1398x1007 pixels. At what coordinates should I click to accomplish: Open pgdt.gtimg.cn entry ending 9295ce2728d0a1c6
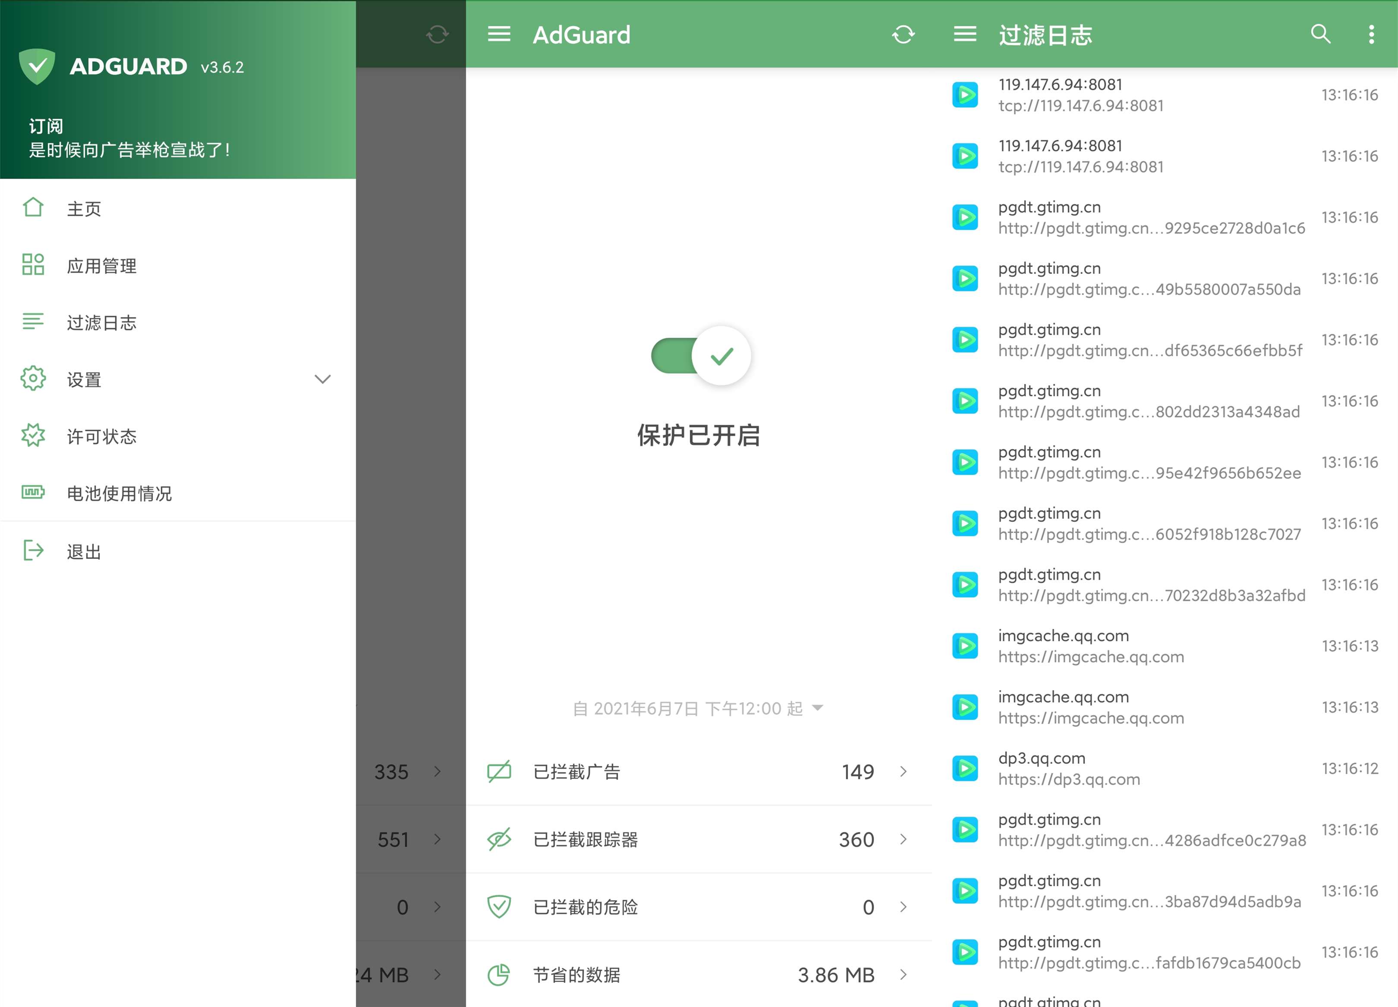(x=1165, y=217)
